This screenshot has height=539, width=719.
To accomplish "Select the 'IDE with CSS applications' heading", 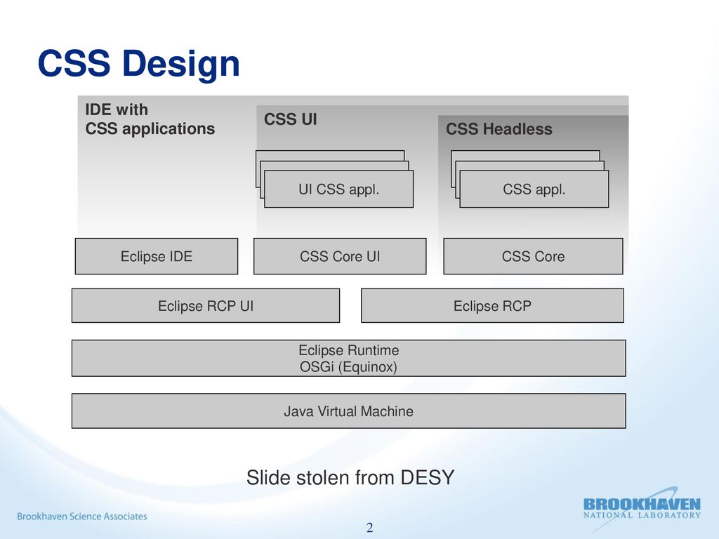I will tap(150, 119).
